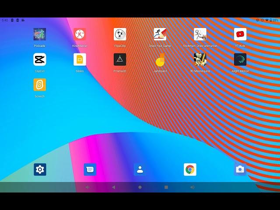Click the "Scratch" label text

pos(40,96)
